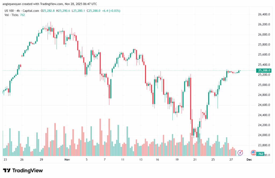Click the 21 date label on time axis
This screenshot has height=178, width=275.
pyautogui.click(x=195, y=160)
